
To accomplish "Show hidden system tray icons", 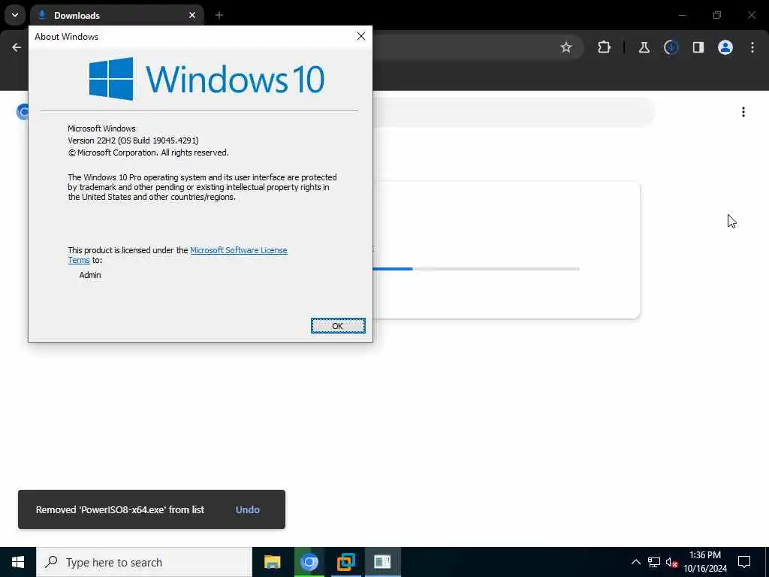I will (x=635, y=562).
